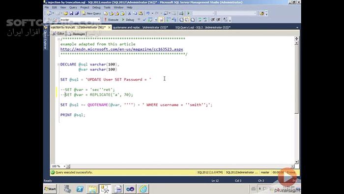Image resolution: width=344 pixels, height=194 pixels.
Task: Click the New Query button
Action: pyautogui.click(x=91, y=13)
